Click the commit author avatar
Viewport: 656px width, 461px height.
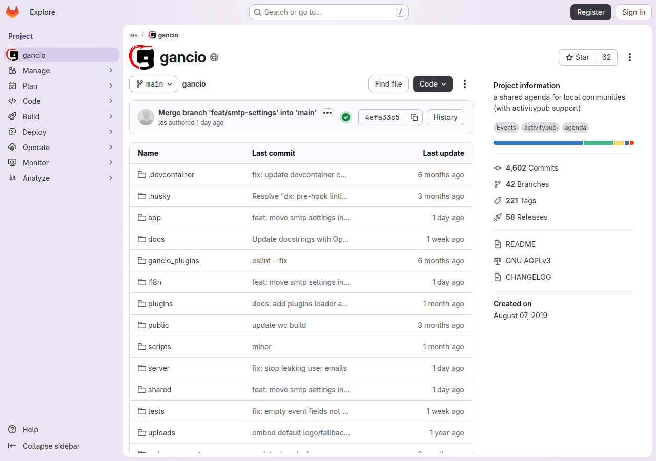(146, 117)
